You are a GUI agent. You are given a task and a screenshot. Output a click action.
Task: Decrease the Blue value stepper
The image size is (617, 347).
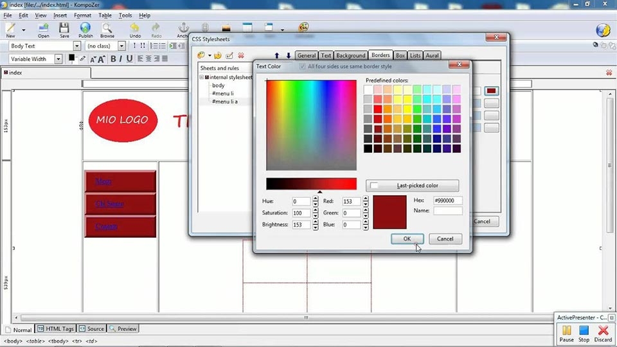tap(366, 227)
